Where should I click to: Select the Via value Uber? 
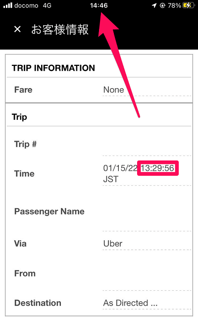(113, 244)
